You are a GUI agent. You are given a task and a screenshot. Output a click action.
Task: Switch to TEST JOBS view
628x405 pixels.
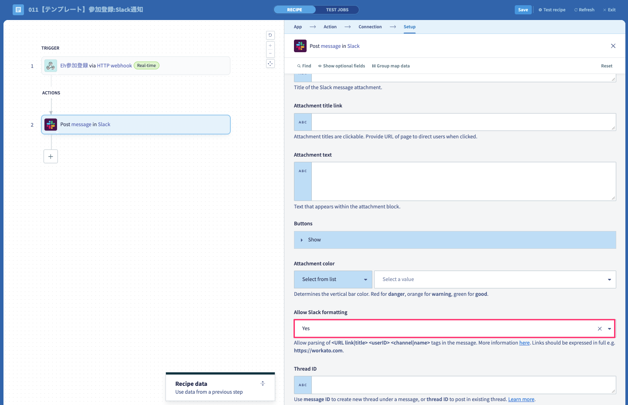click(x=338, y=10)
